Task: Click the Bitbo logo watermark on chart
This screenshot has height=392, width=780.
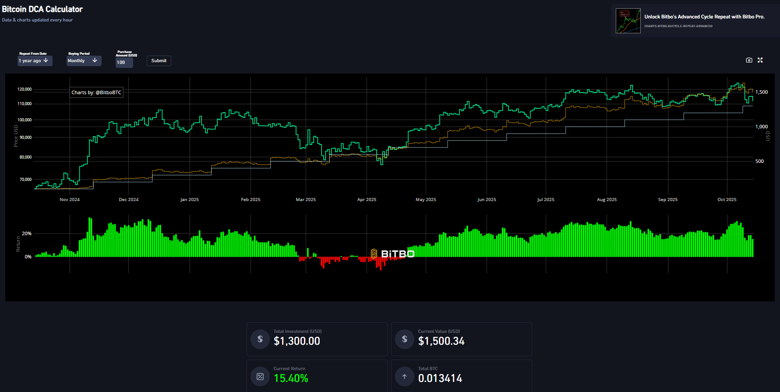Action: 392,254
